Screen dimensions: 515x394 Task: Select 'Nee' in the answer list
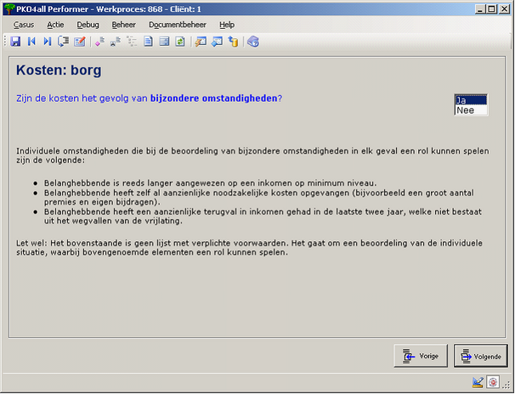[471, 110]
